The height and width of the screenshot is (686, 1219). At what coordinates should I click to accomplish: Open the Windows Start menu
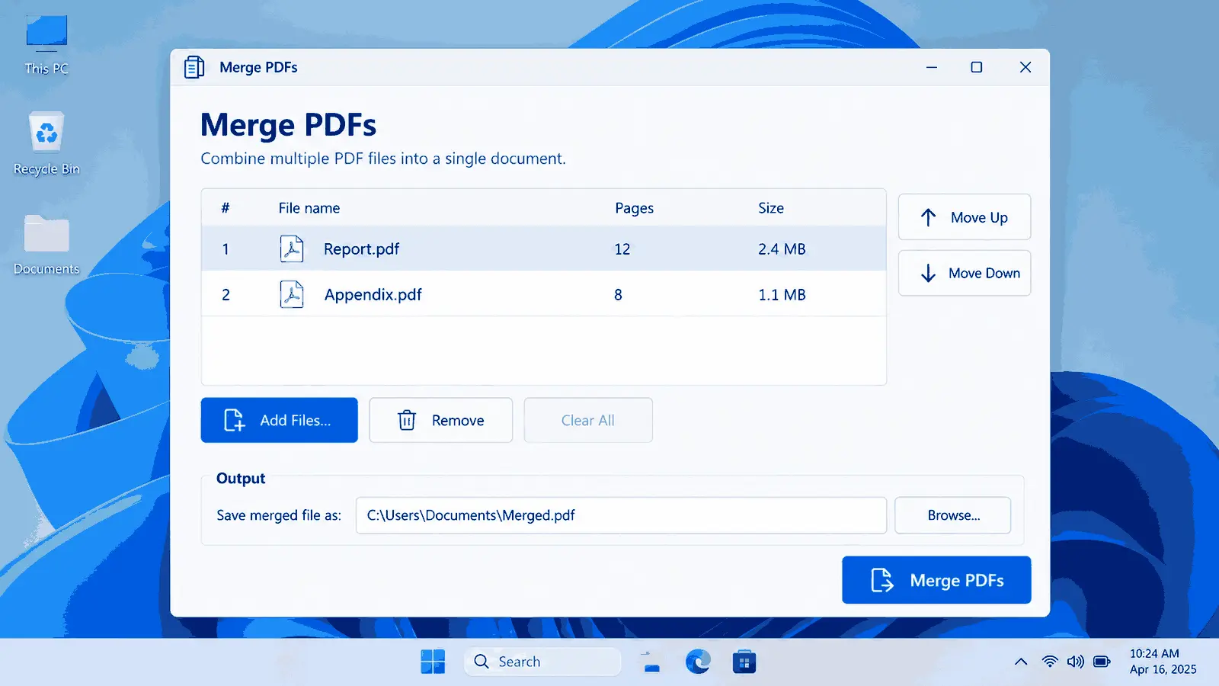[433, 662]
